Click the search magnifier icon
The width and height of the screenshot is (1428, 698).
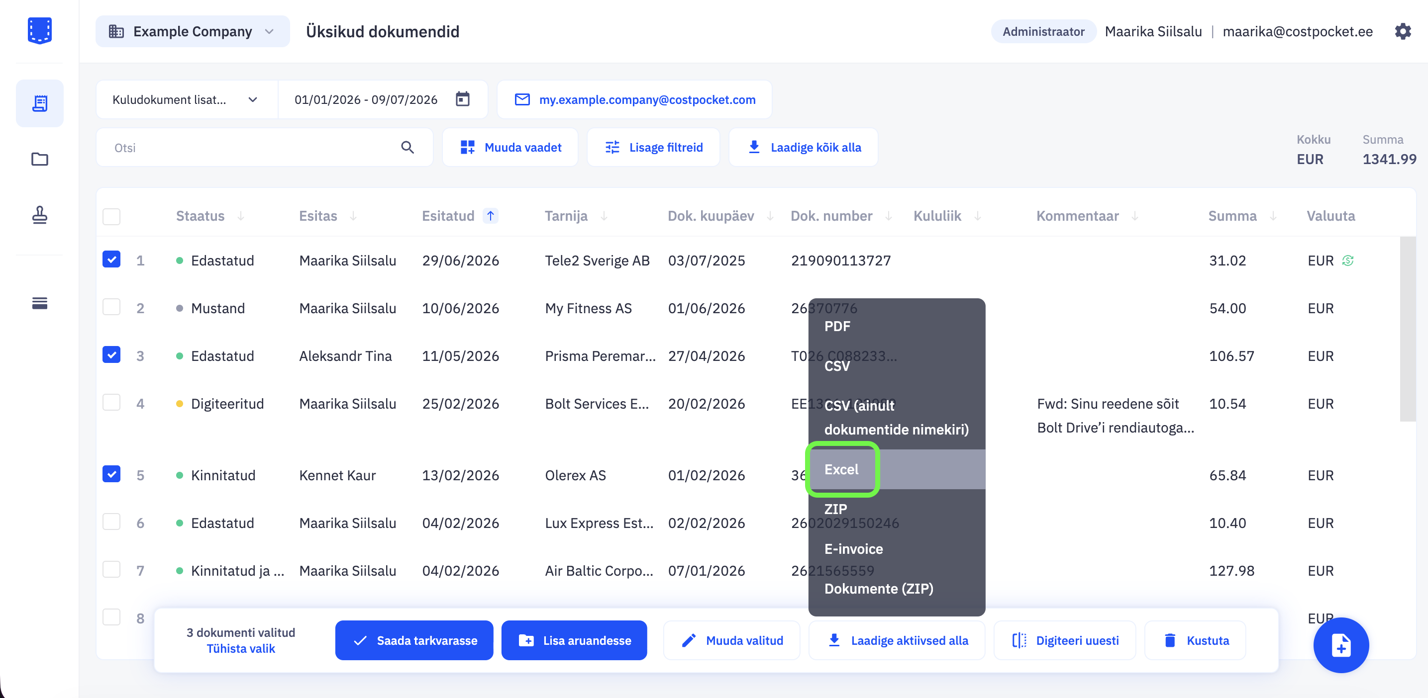(408, 147)
